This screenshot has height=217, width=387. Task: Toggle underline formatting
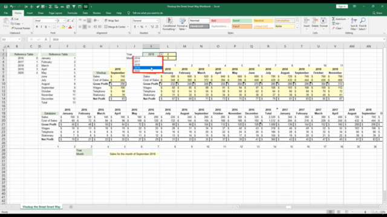point(46,27)
